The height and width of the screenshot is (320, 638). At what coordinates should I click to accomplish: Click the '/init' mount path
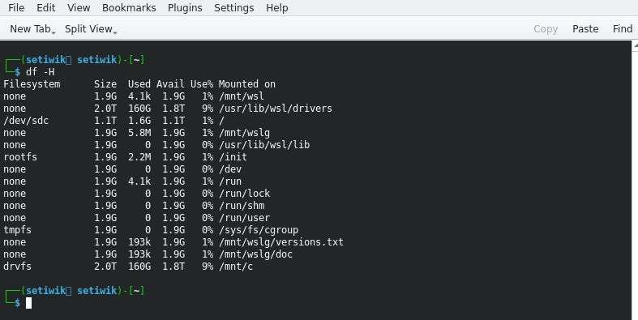233,157
